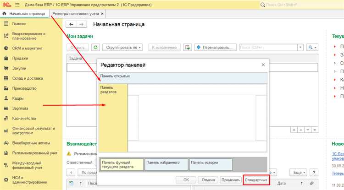Go back with the left arrow button
Image resolution: width=344 pixels, height=190 pixels.
(71, 24)
